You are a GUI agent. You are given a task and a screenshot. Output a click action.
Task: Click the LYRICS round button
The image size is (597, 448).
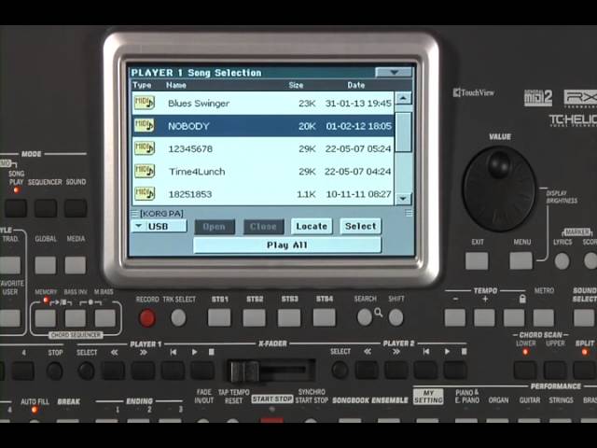tap(562, 261)
